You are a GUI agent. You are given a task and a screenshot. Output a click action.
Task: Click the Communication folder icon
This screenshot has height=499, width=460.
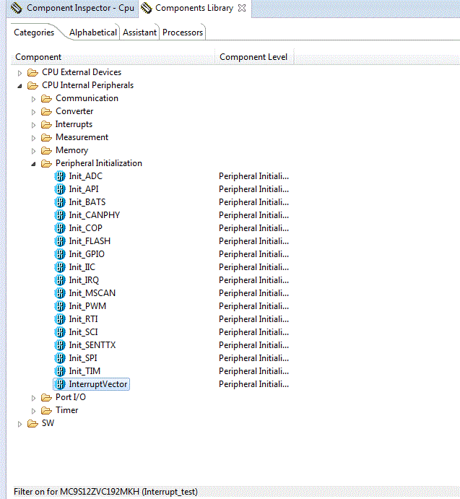pyautogui.click(x=46, y=99)
